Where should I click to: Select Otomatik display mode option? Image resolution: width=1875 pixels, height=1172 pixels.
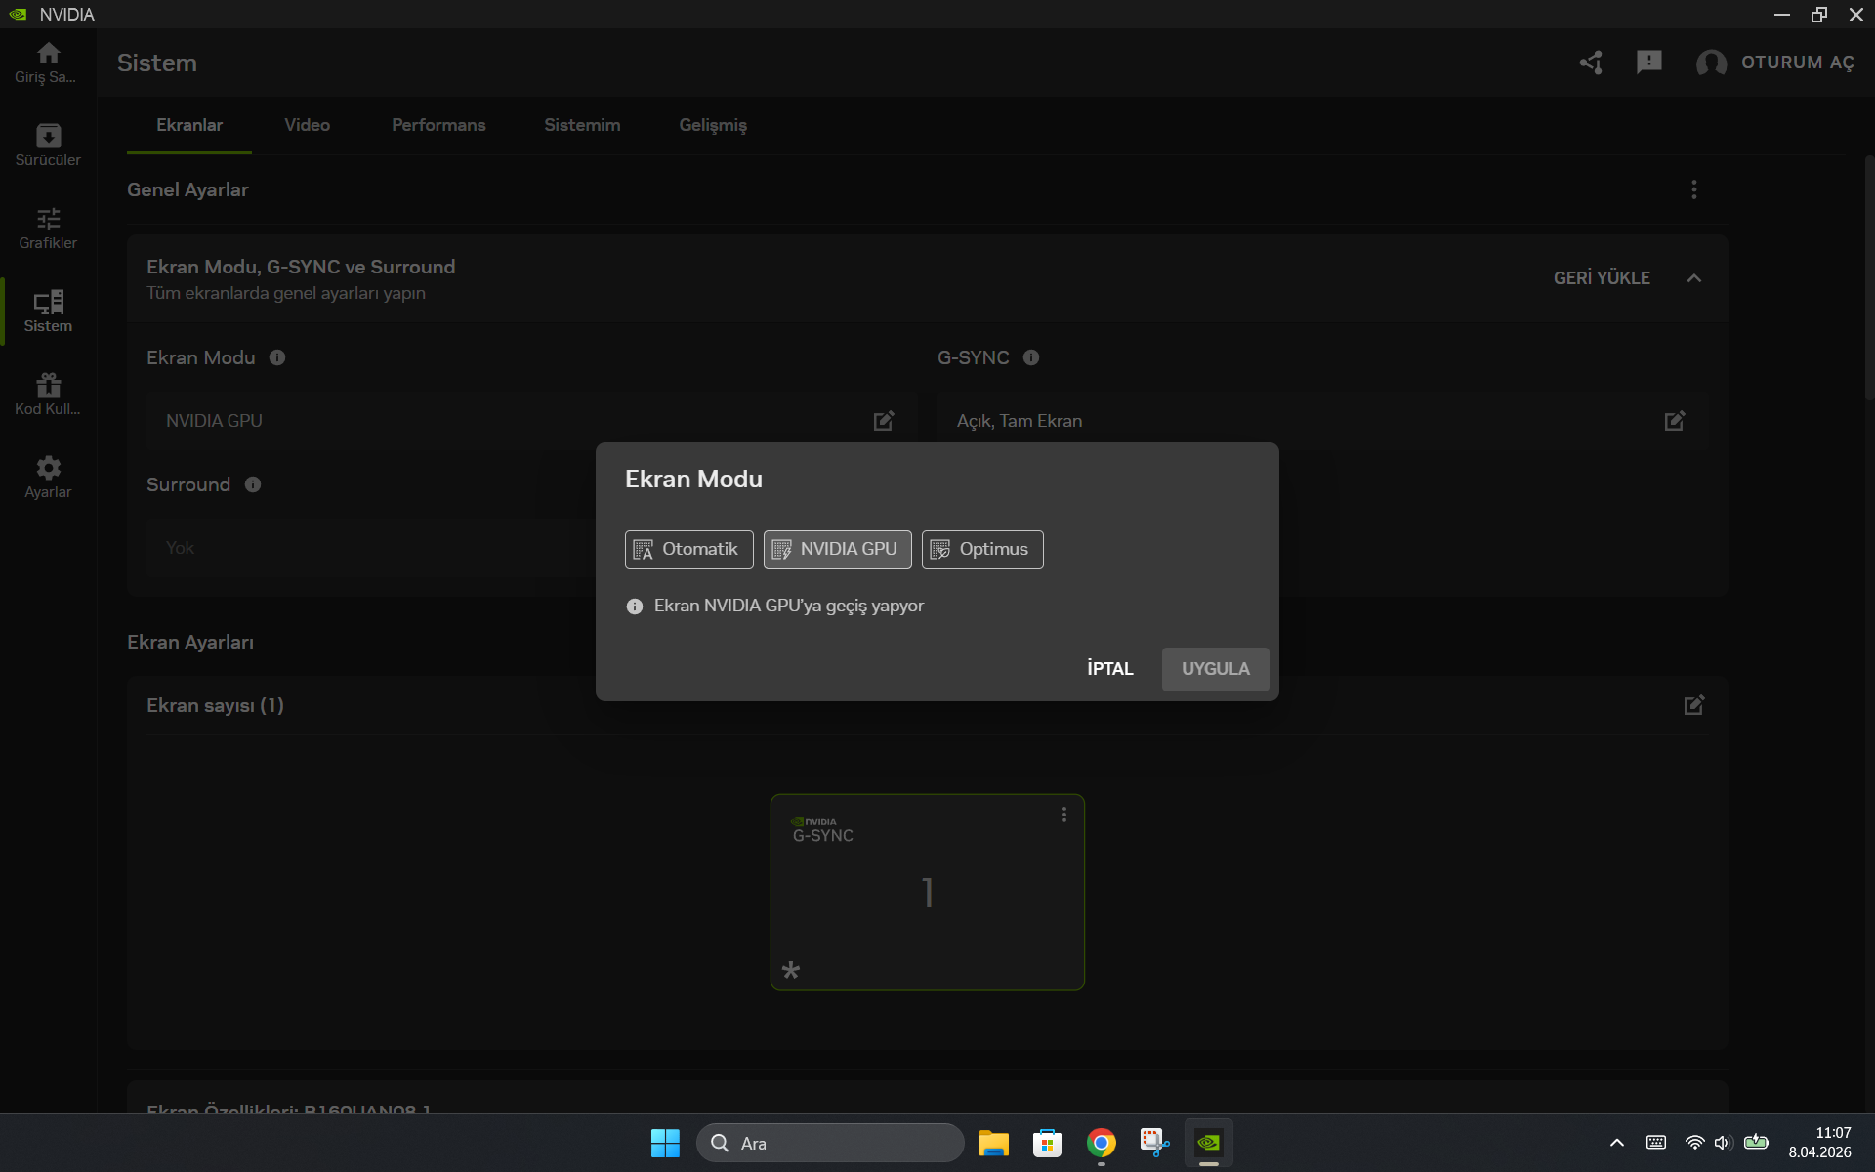(689, 550)
